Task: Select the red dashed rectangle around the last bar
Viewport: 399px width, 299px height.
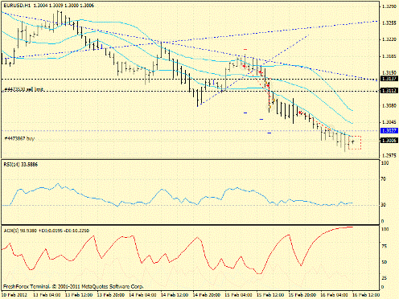Action: click(355, 142)
